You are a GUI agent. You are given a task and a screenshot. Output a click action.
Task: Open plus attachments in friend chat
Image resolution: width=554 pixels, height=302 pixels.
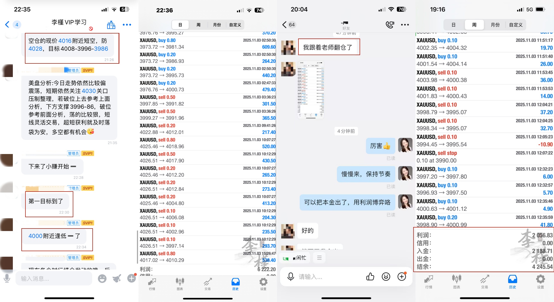click(402, 277)
